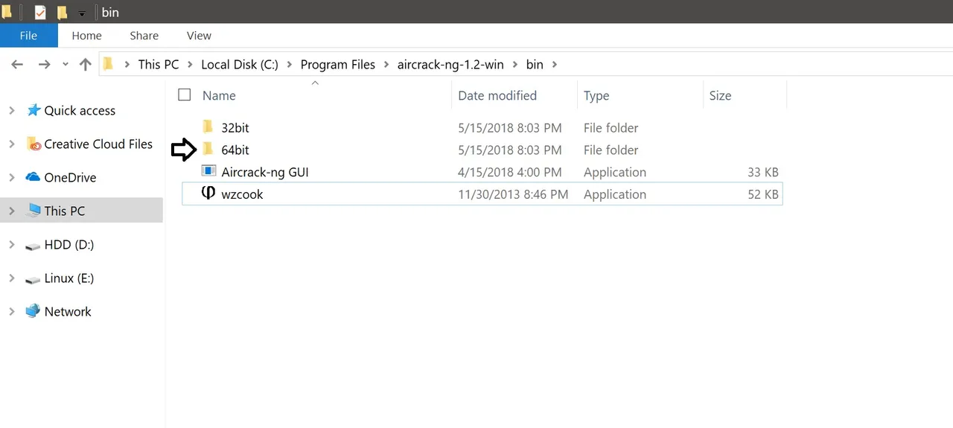The width and height of the screenshot is (953, 428).
Task: Select the Aircrack-ng GUI application icon
Action: click(208, 171)
